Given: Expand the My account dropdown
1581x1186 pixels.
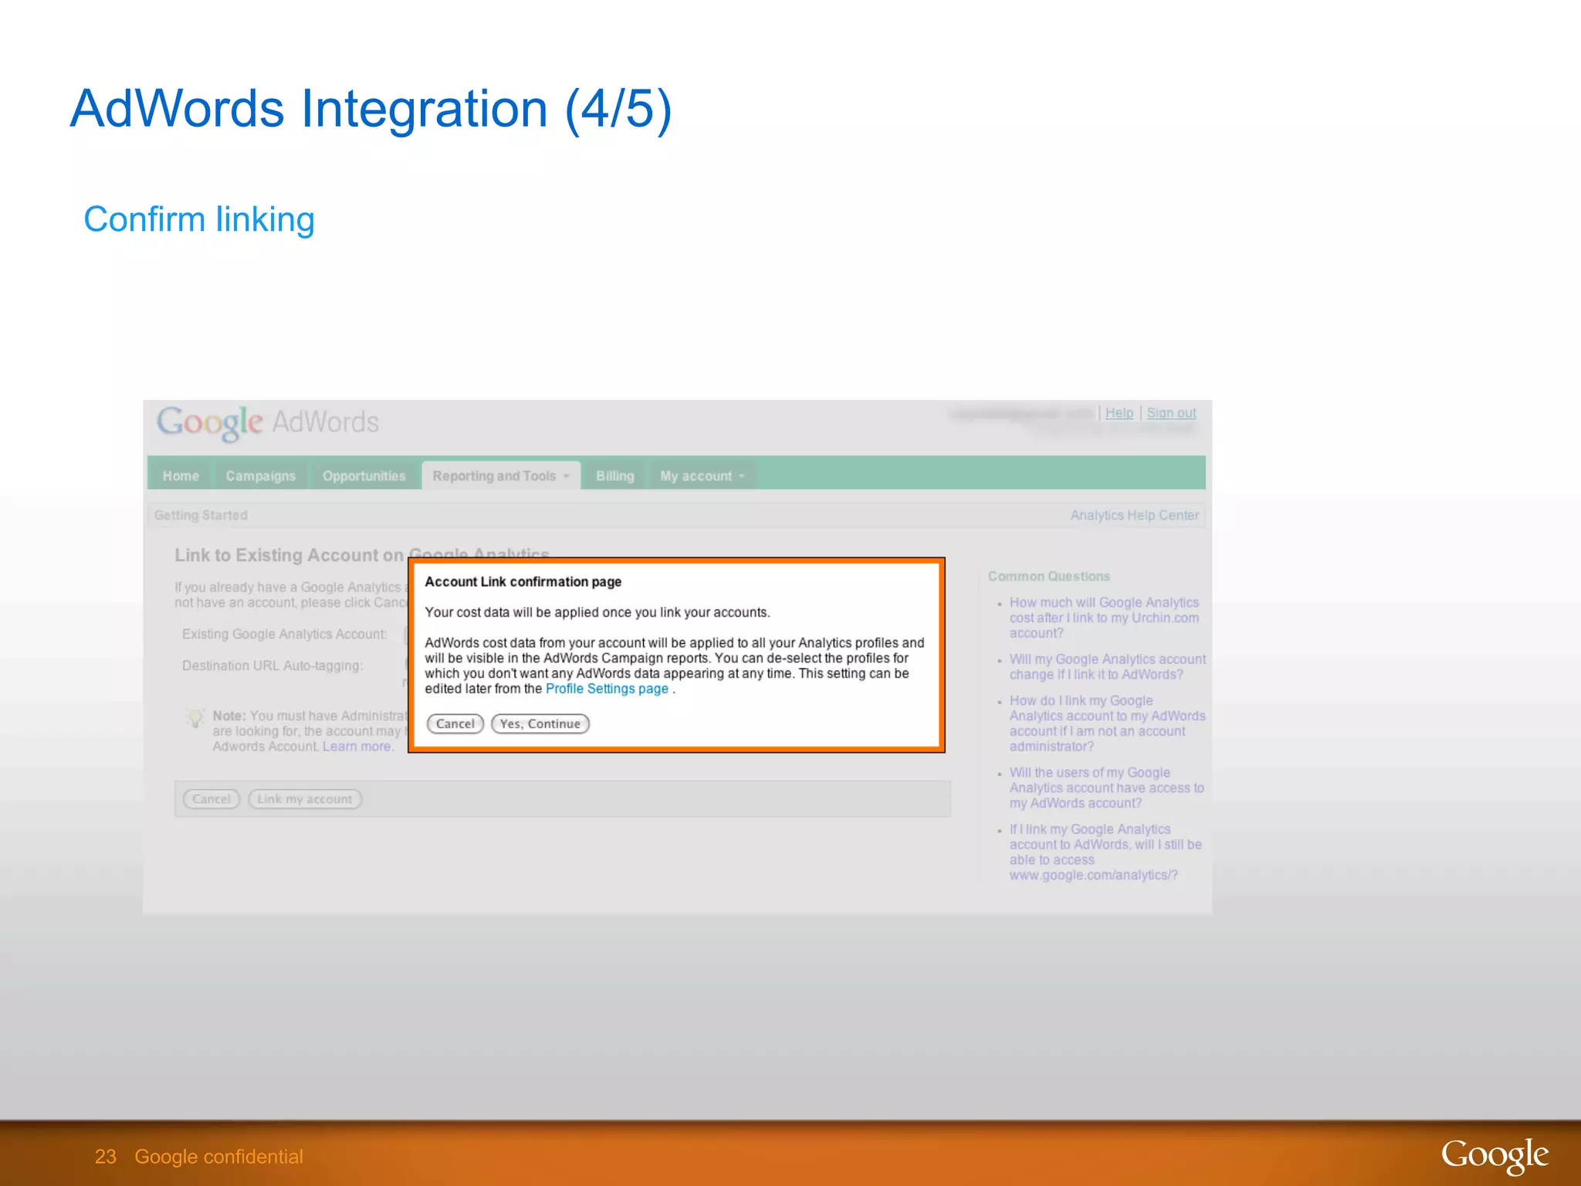Looking at the screenshot, I should click(702, 476).
